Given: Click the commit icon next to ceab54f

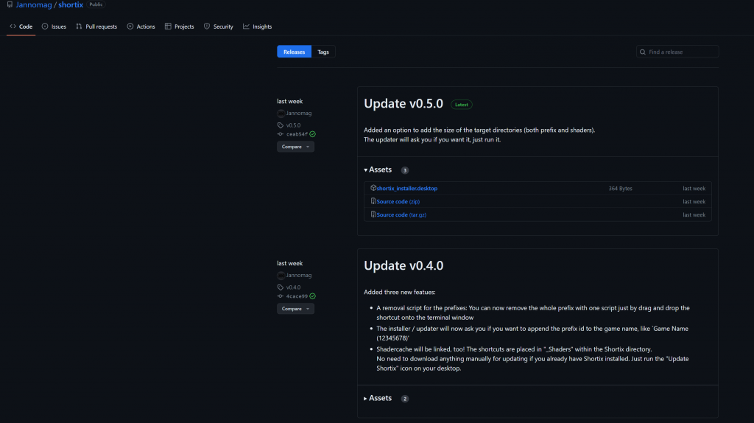Looking at the screenshot, I should 281,134.
